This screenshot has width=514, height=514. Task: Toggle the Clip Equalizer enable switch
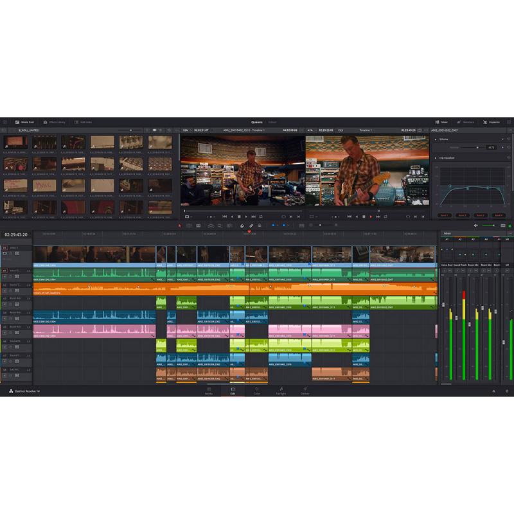click(508, 157)
